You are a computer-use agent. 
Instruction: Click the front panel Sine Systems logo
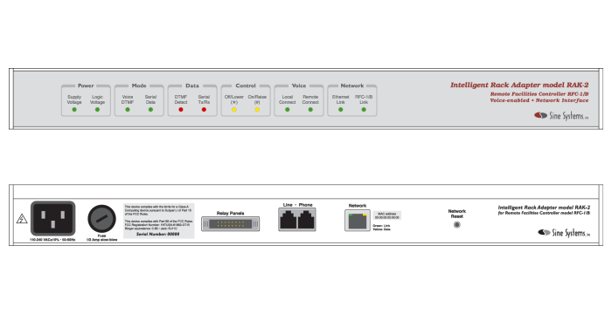pos(561,116)
